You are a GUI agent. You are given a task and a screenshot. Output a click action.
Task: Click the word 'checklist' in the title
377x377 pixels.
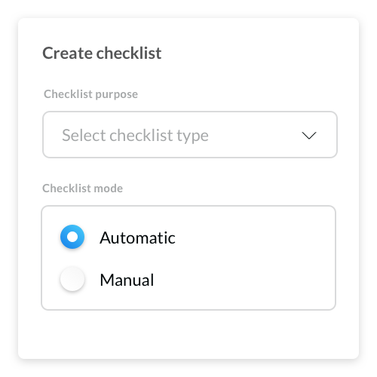click(129, 53)
